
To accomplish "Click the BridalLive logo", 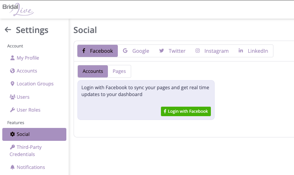I will coord(18,9).
